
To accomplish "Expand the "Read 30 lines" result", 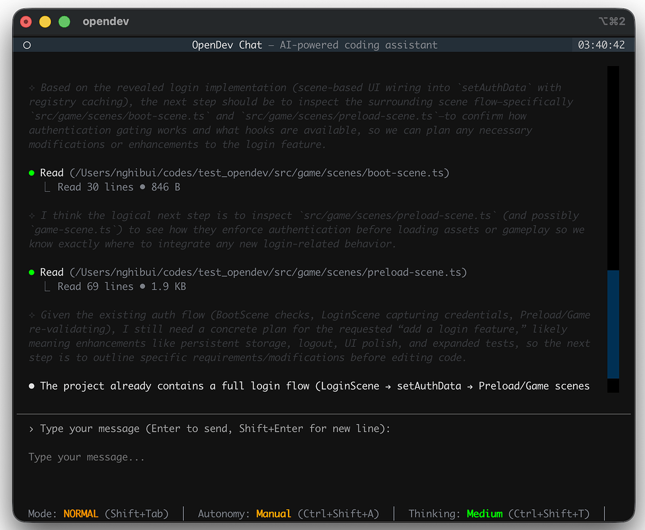I will tap(95, 187).
